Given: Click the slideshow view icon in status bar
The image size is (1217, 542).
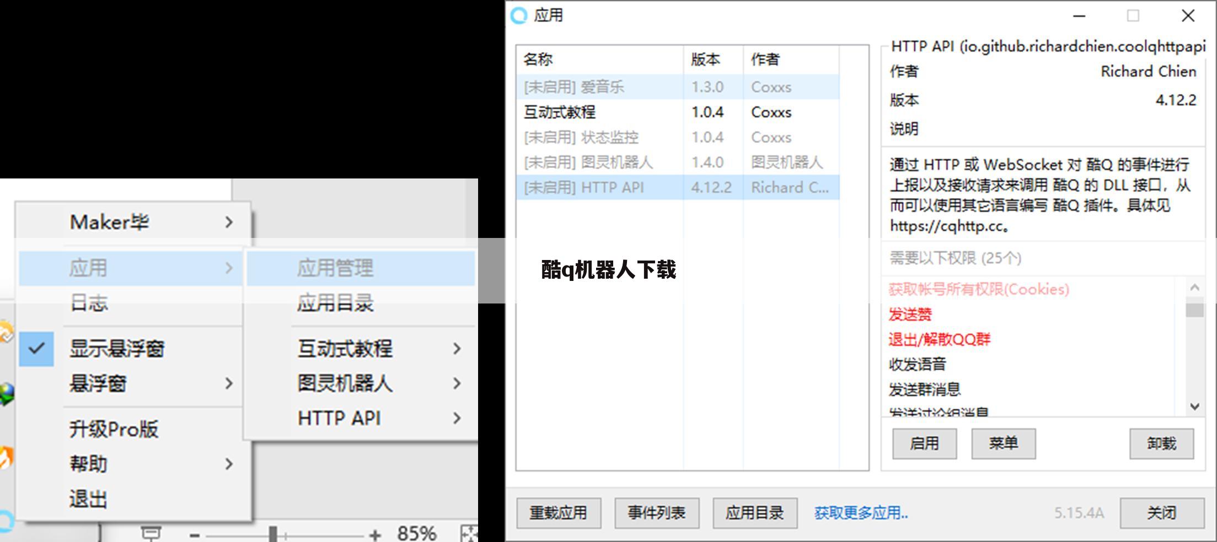Looking at the screenshot, I should click(151, 533).
